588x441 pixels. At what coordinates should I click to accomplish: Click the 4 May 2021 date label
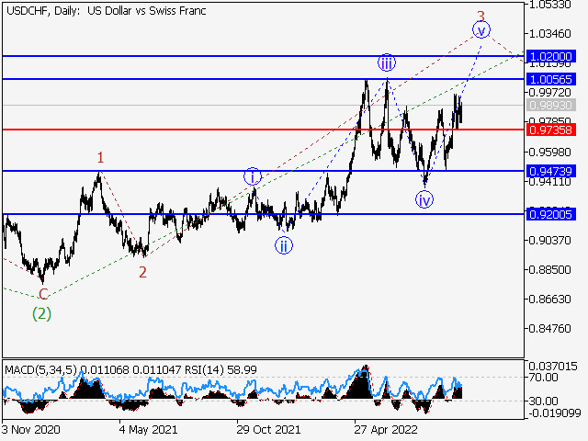(148, 430)
